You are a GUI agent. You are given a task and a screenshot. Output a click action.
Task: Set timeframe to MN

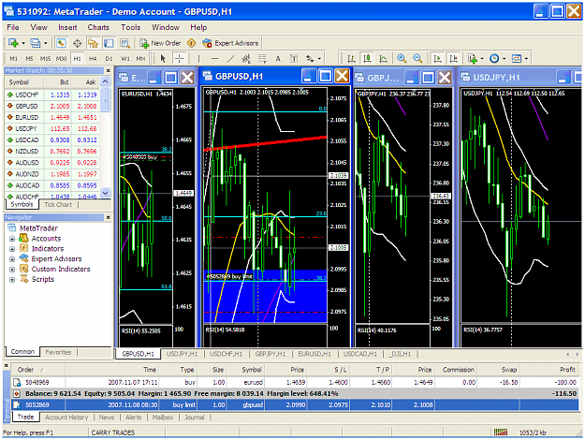click(x=140, y=59)
